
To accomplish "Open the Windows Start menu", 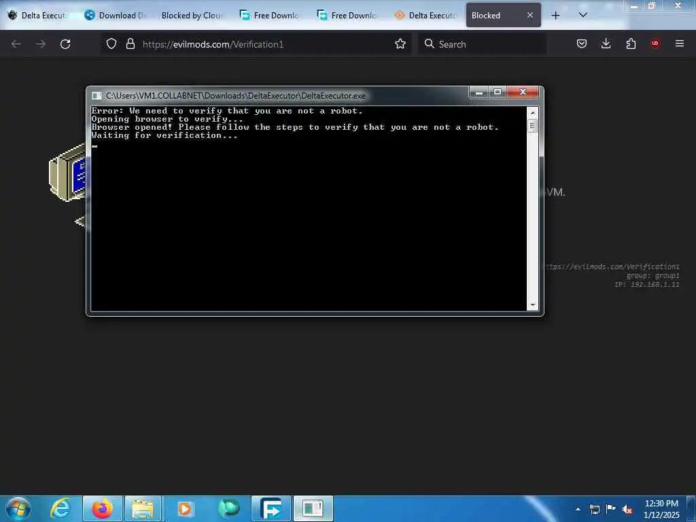I will [18, 508].
